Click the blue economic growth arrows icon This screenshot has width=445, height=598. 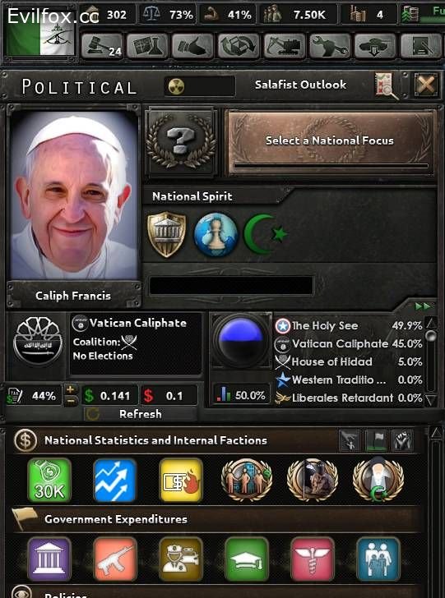115,481
